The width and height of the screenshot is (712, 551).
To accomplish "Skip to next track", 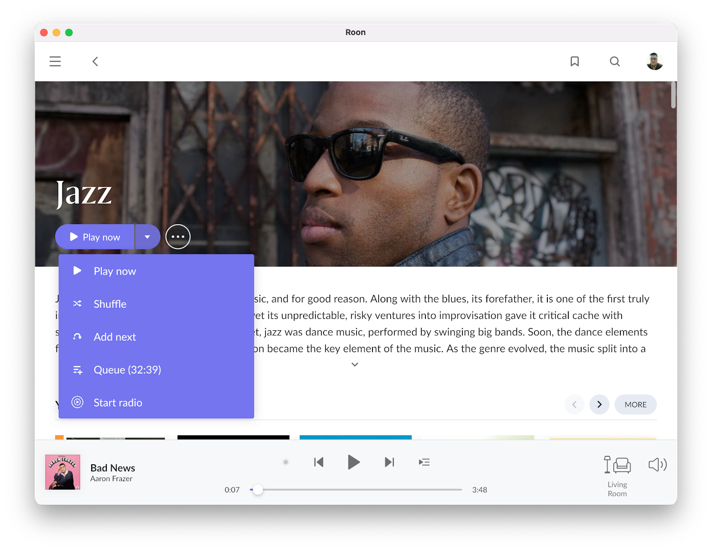I will (x=389, y=462).
